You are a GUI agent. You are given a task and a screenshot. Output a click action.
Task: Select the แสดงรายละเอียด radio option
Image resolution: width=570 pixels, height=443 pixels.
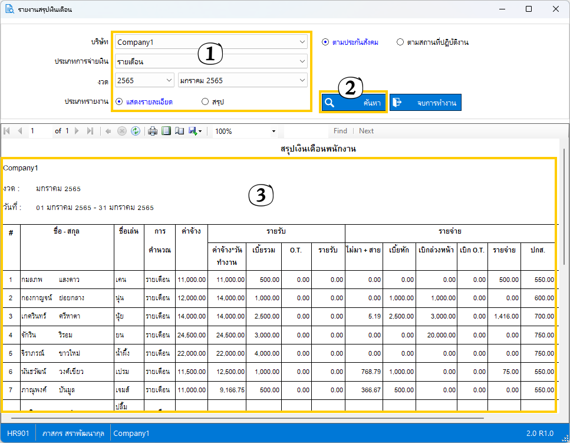119,101
